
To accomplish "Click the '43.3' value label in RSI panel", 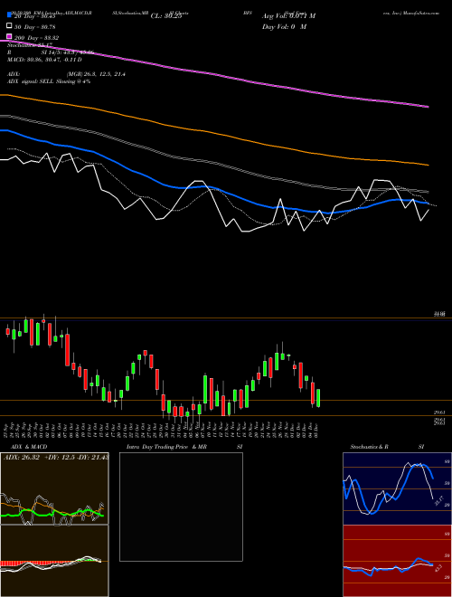I will [x=438, y=568].
